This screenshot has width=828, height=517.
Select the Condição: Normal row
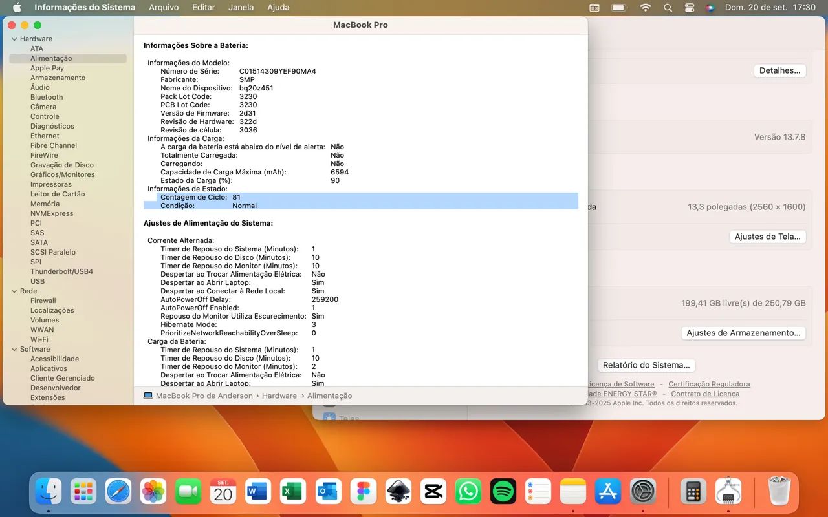pyautogui.click(x=361, y=206)
